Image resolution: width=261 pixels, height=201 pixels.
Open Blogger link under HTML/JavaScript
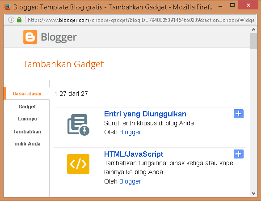130,181
